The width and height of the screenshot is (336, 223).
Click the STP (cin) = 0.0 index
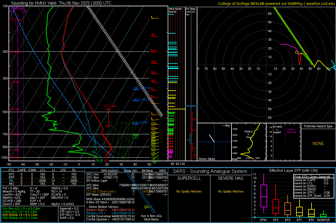pos(69,212)
